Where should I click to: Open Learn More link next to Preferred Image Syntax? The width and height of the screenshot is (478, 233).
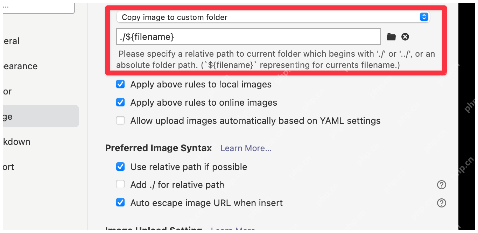tap(246, 148)
